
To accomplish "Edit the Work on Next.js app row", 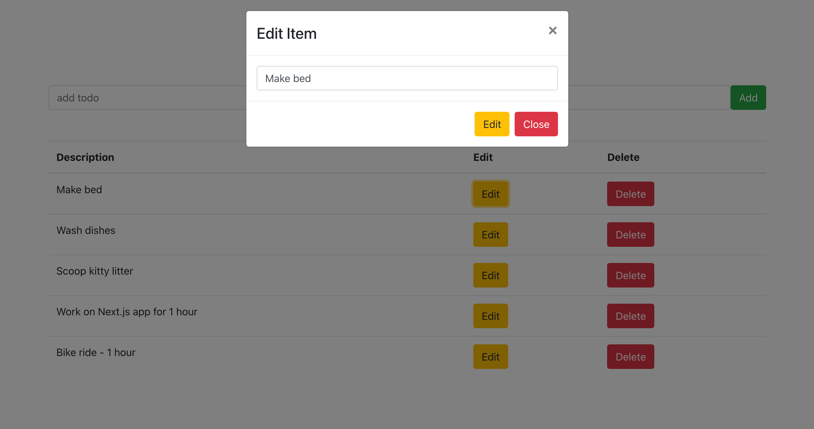I will coord(490,316).
